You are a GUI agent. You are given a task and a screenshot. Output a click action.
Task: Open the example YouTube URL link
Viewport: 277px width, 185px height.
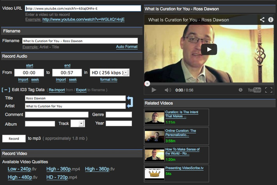pyautogui.click(x=83, y=20)
